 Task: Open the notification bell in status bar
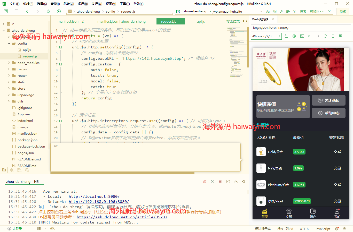coord(344,229)
